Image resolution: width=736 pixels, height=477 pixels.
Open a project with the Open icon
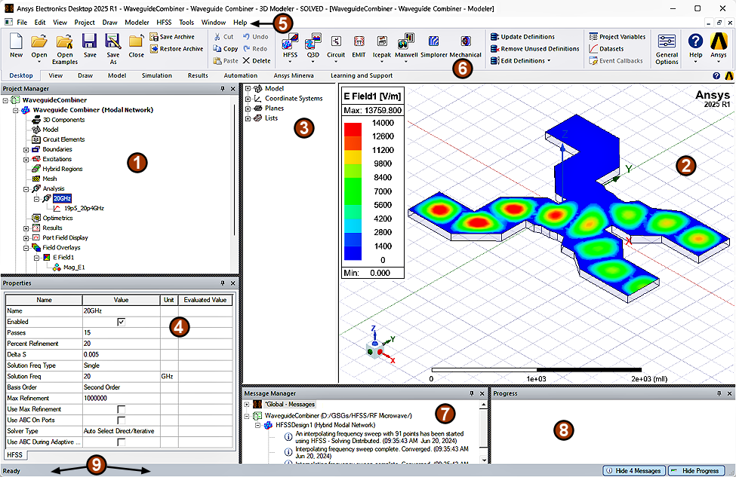39,46
